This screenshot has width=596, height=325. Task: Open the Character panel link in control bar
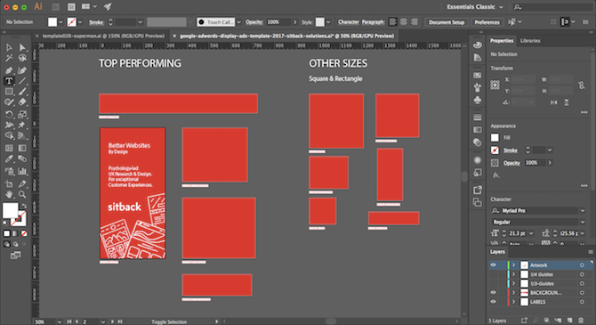tap(348, 22)
